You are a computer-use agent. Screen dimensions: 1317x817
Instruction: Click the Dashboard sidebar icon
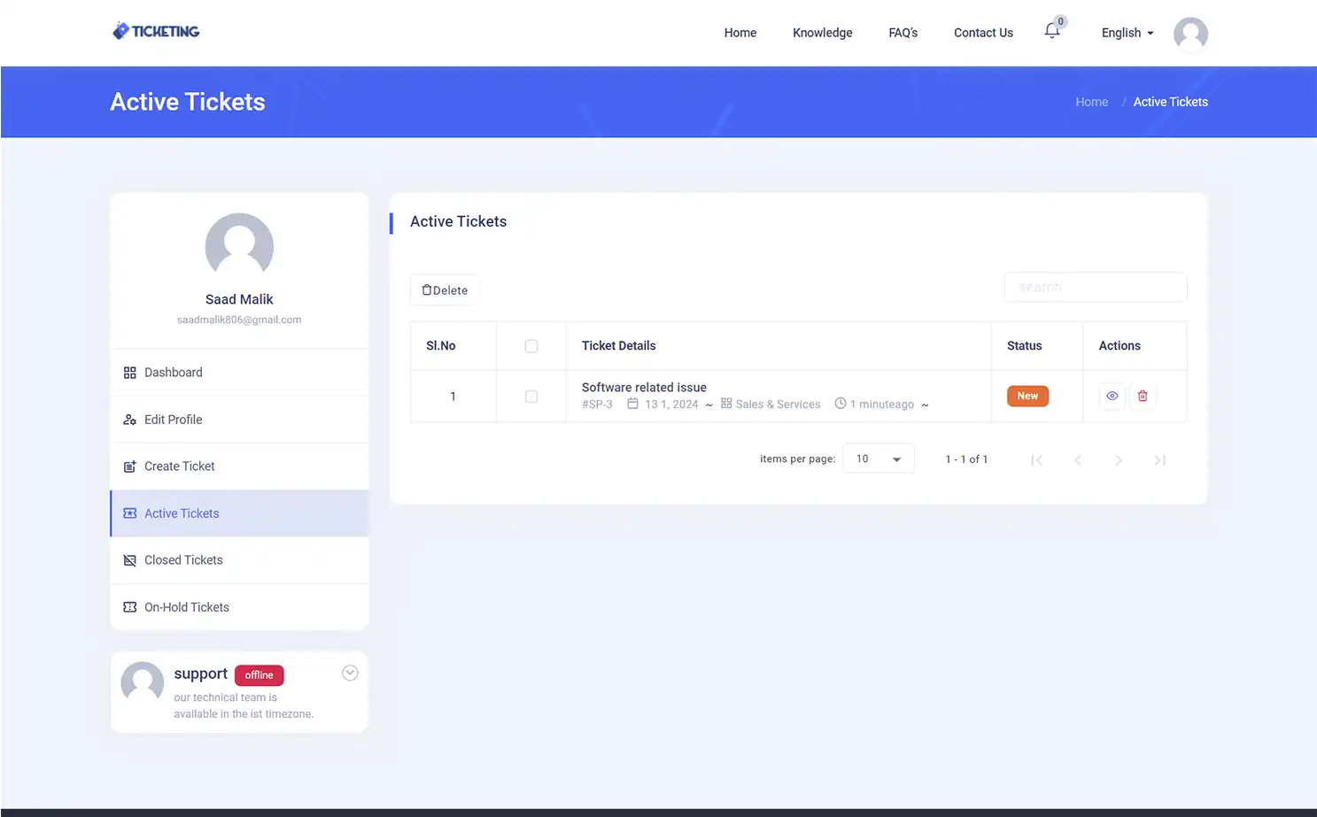point(129,372)
